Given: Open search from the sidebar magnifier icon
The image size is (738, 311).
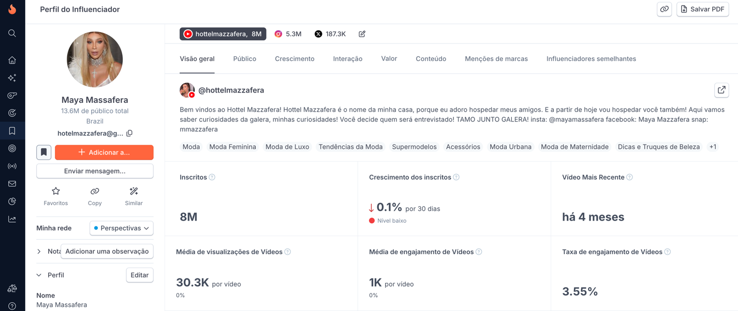Looking at the screenshot, I should click(x=12, y=34).
